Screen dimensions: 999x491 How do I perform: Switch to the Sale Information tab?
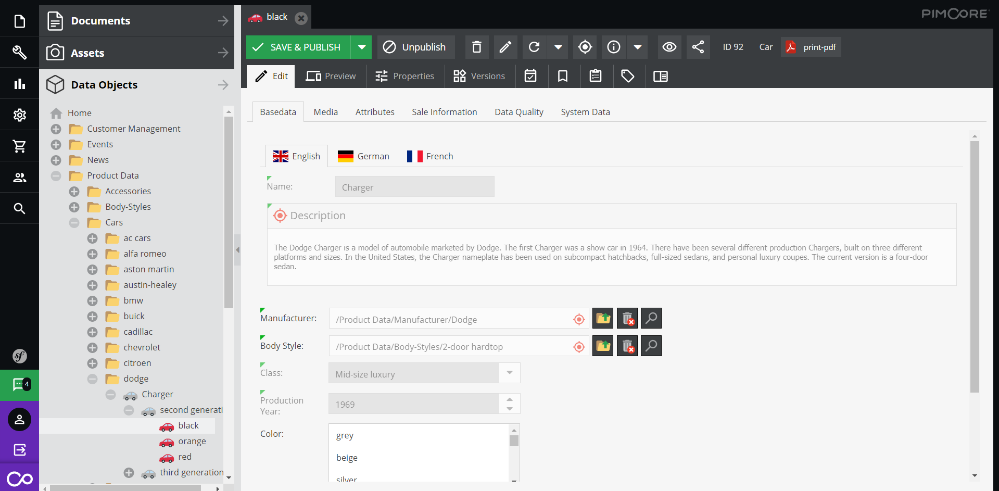click(x=444, y=112)
